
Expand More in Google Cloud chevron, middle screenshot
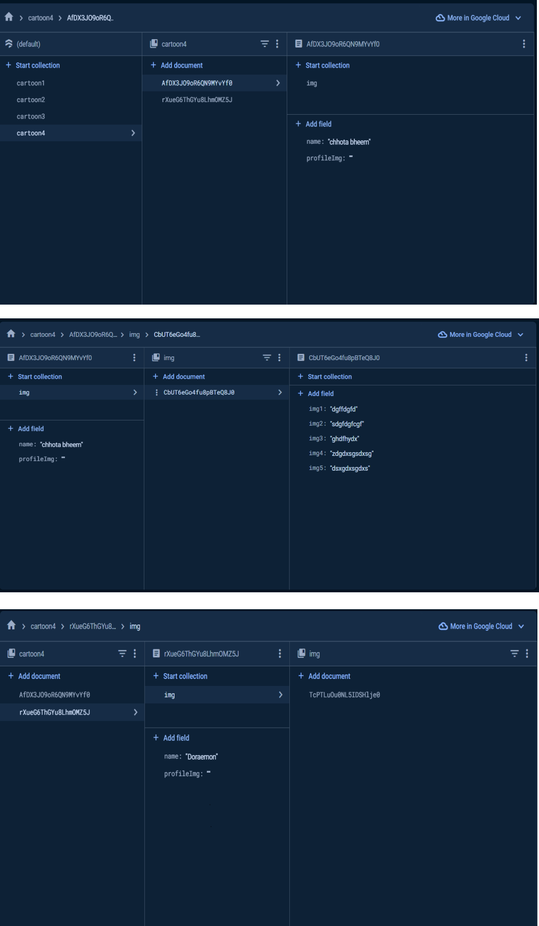[520, 335]
